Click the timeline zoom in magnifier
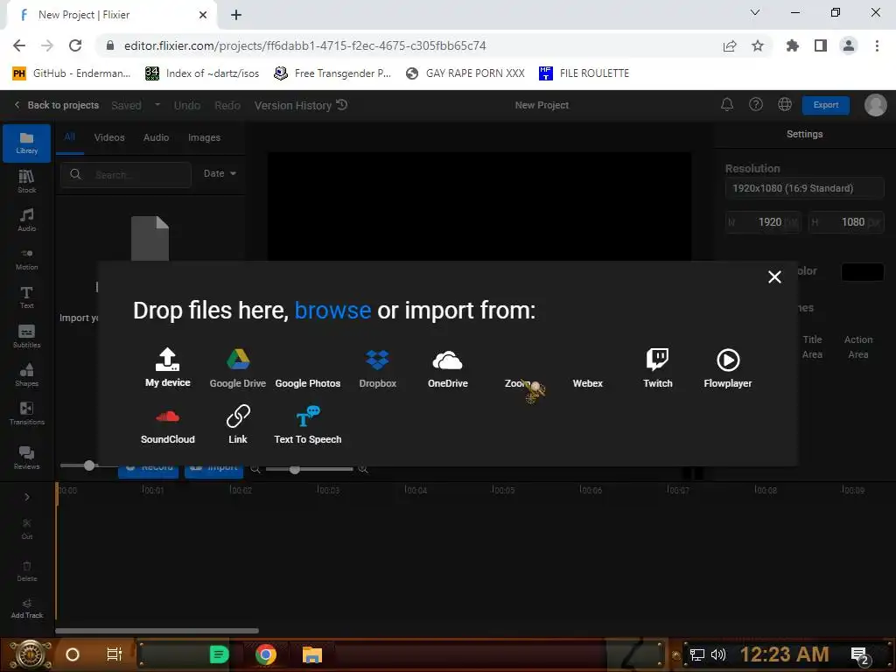Image resolution: width=896 pixels, height=672 pixels. click(363, 469)
